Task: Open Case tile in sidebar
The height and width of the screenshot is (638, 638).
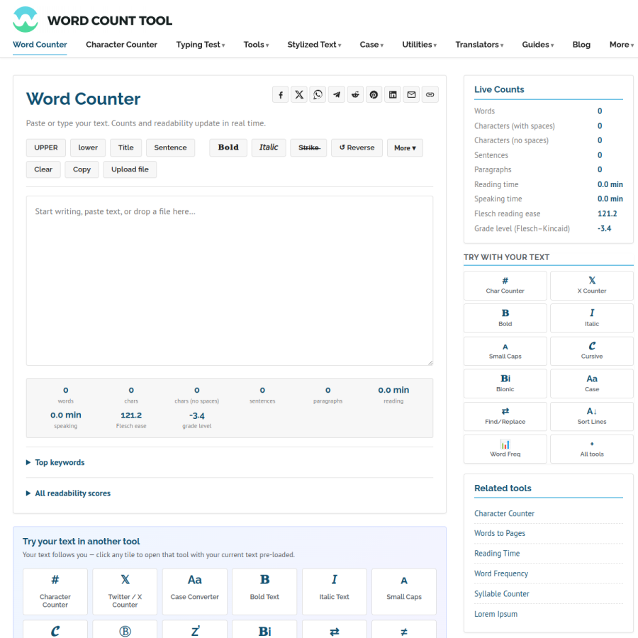Action: coord(592,384)
